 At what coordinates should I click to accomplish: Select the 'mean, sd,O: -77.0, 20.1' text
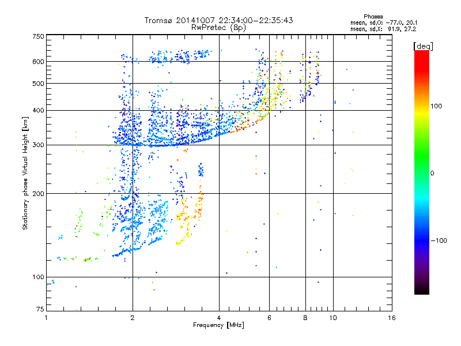tap(383, 22)
